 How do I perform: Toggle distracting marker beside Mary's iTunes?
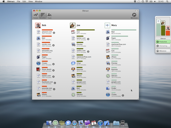(123, 95)
